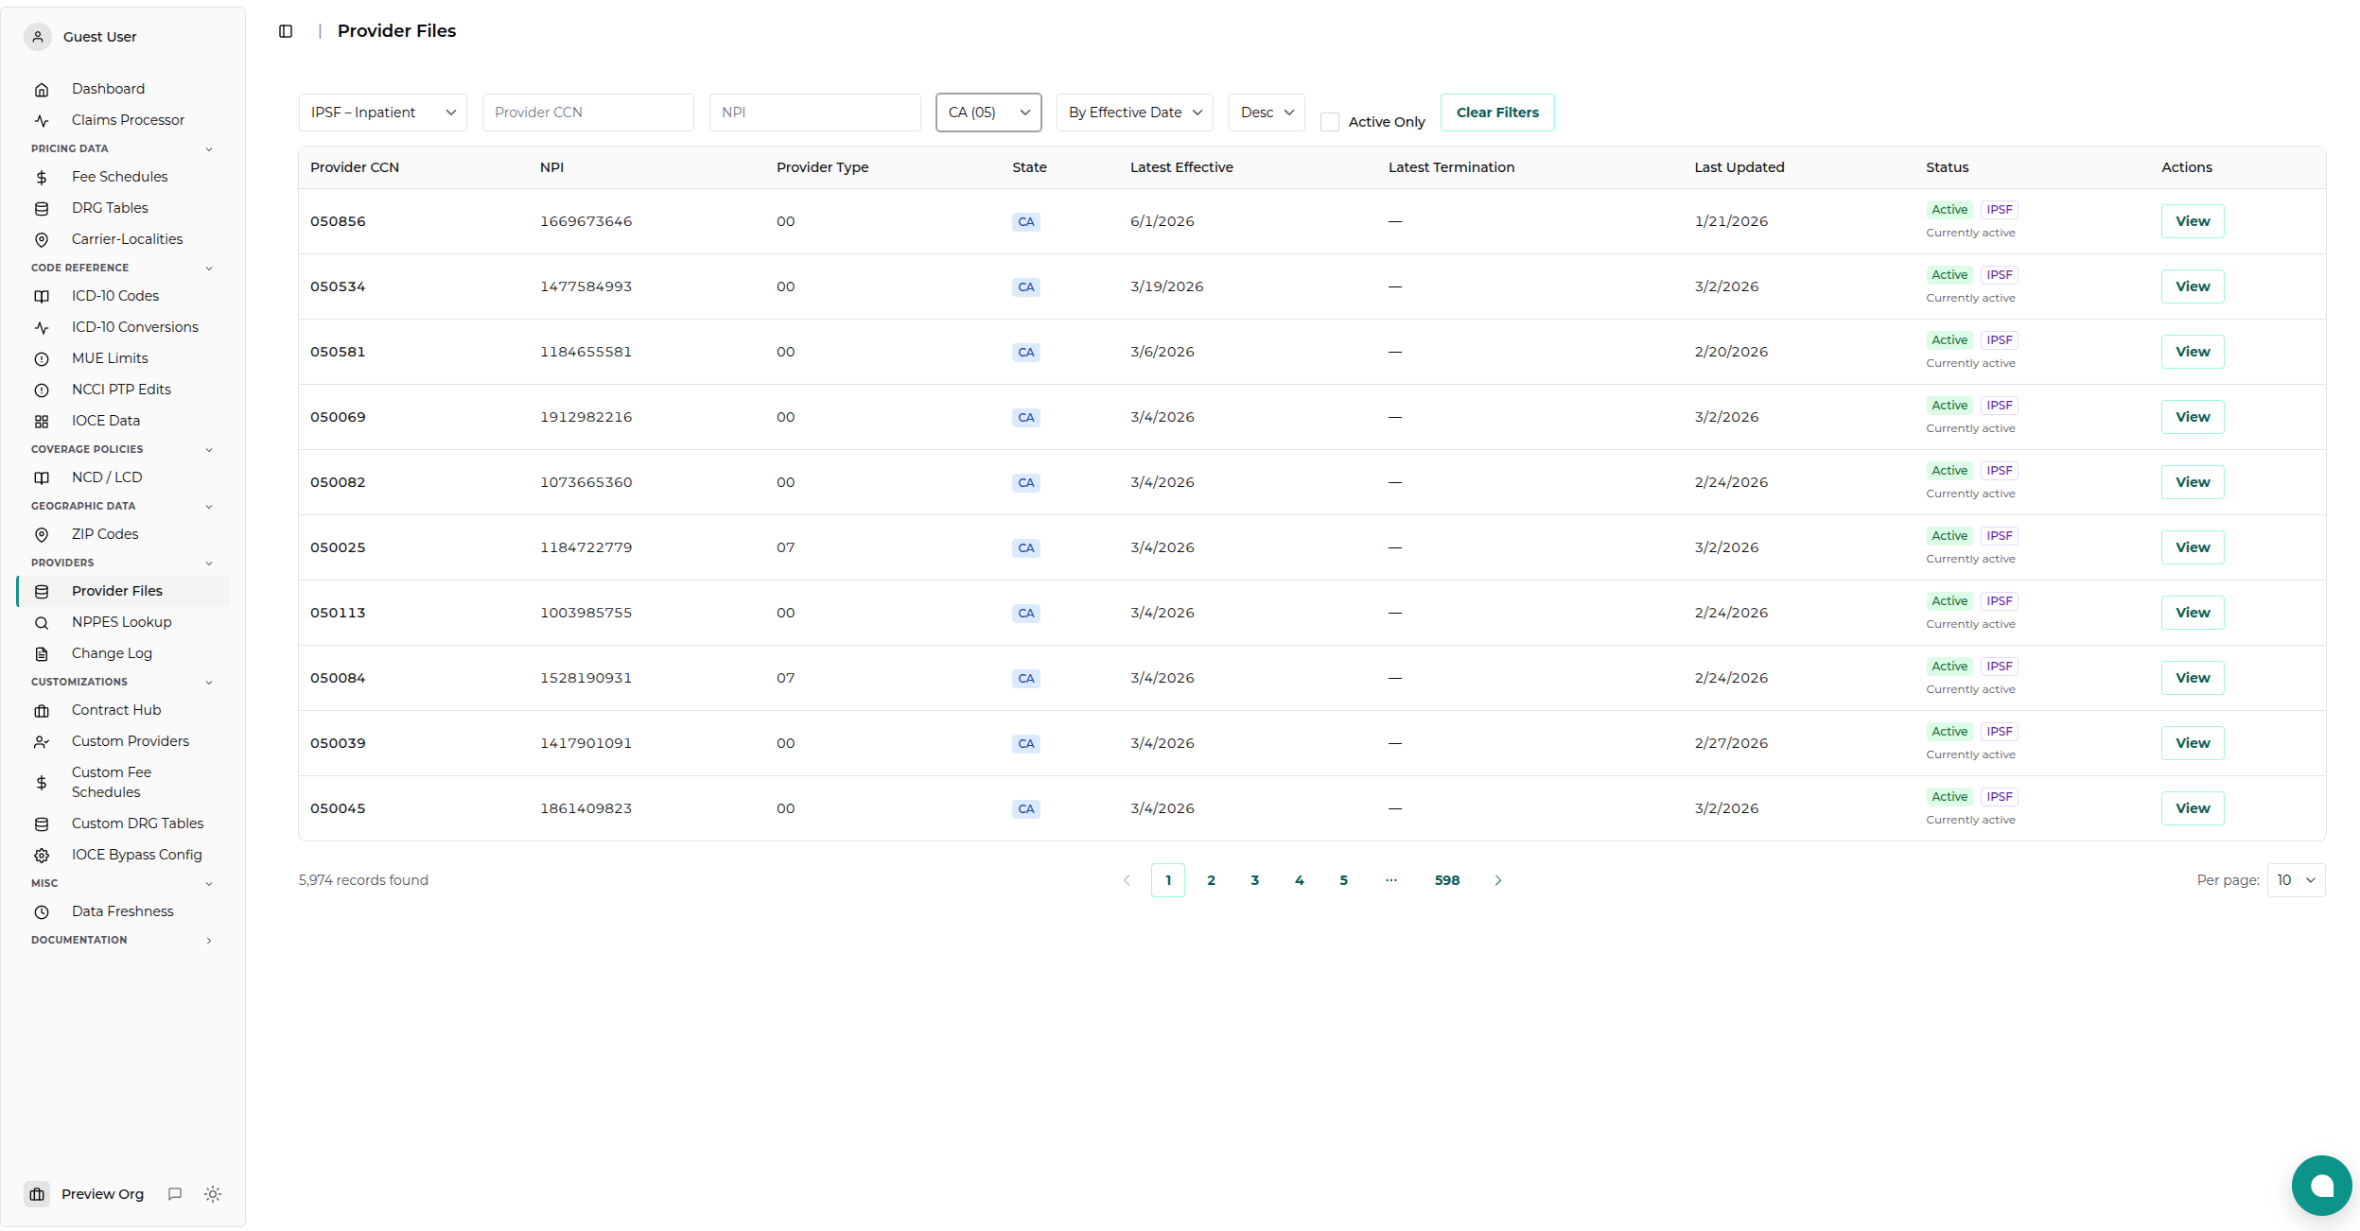
Task: Open the Per page 10 dropdown
Action: pyautogui.click(x=2296, y=880)
